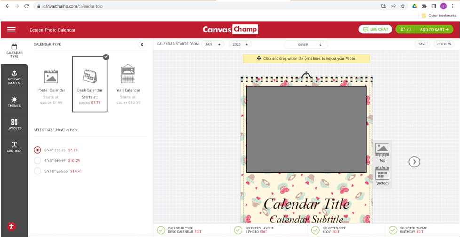Select the Calendar Subtitle text on canvas
Image resolution: width=460 pixels, height=237 pixels.
click(x=307, y=219)
